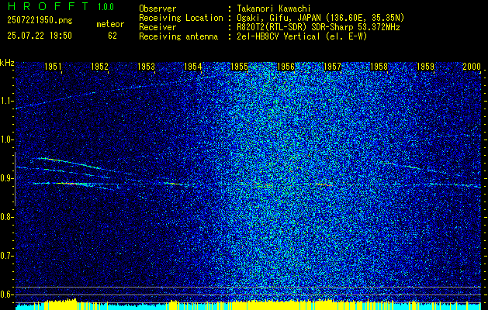Click the Receiver field label
Viewport: 488px width, 310px height.
pyautogui.click(x=157, y=27)
